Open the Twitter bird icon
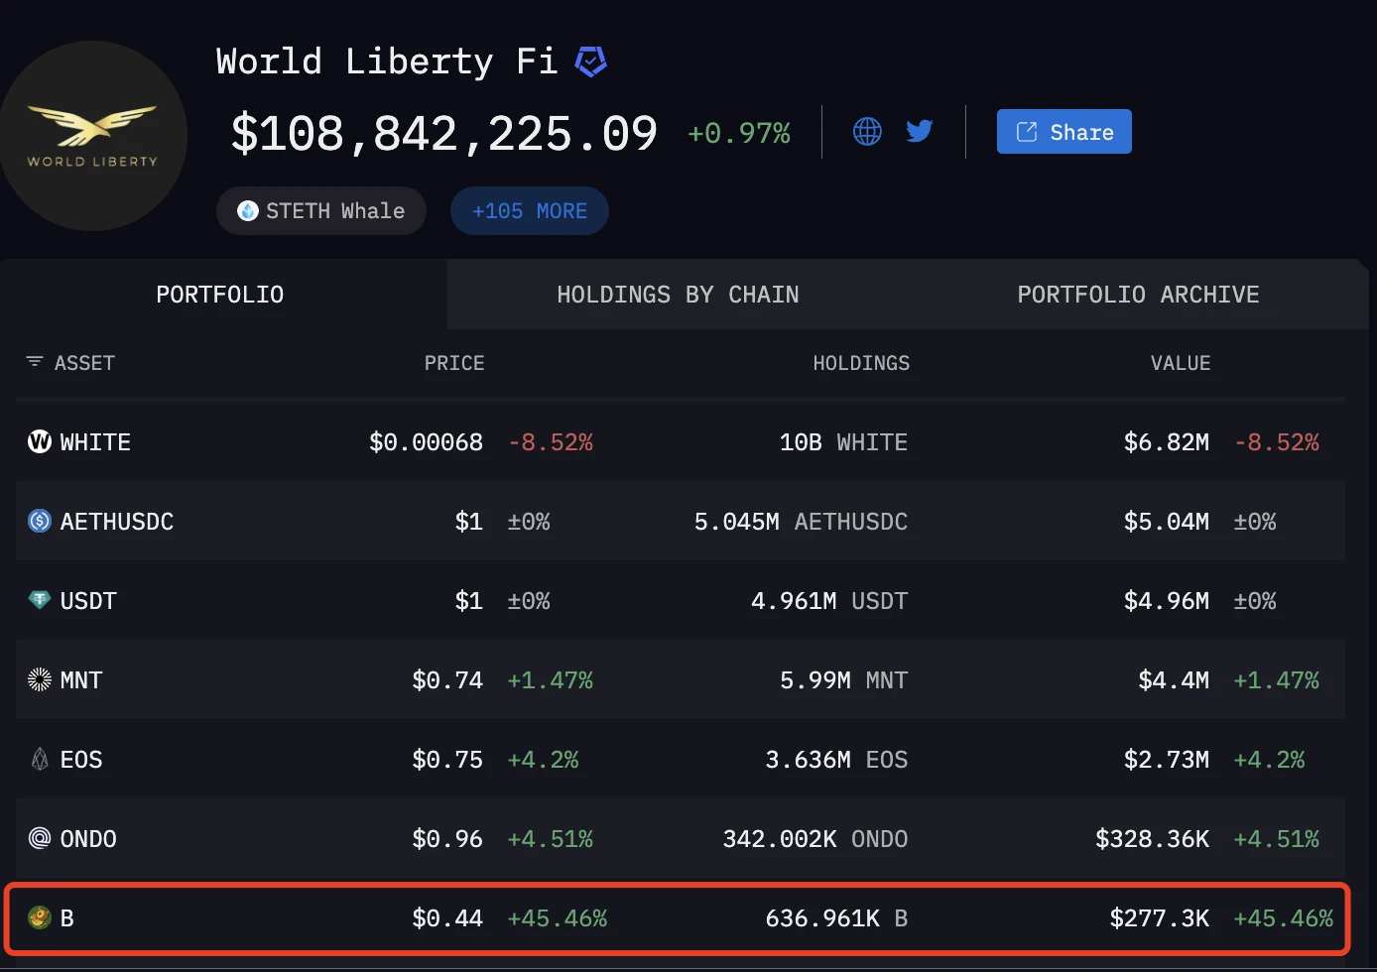 919,131
